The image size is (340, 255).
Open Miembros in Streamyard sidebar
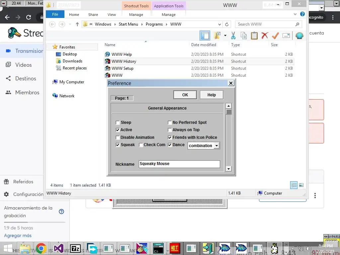pyautogui.click(x=27, y=92)
